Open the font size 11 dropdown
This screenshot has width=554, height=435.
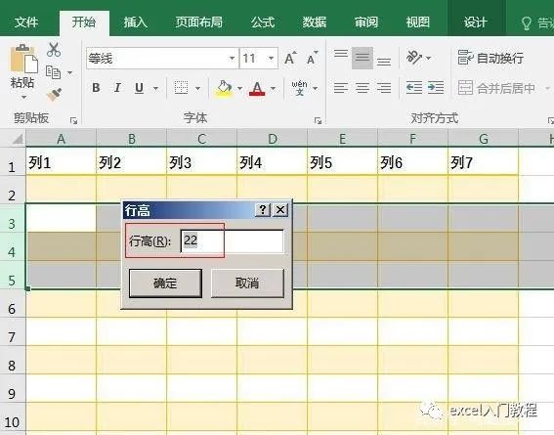tap(271, 58)
